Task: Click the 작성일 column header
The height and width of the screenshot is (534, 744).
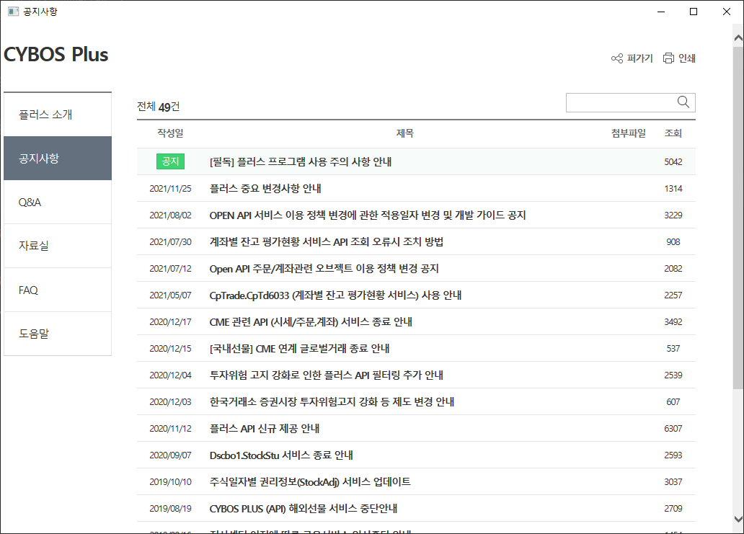Action: pos(170,133)
